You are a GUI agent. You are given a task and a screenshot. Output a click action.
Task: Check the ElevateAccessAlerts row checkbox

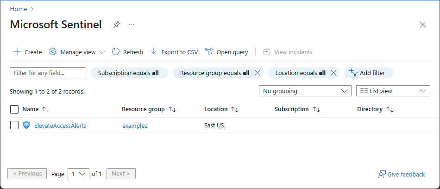pos(14,125)
